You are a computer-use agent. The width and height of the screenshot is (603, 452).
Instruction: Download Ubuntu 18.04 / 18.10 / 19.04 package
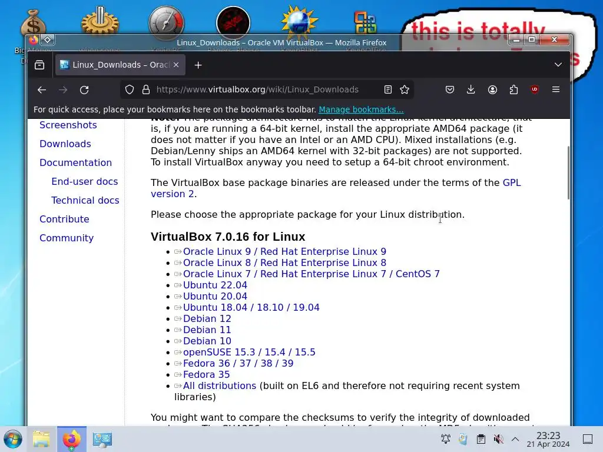pos(251,307)
